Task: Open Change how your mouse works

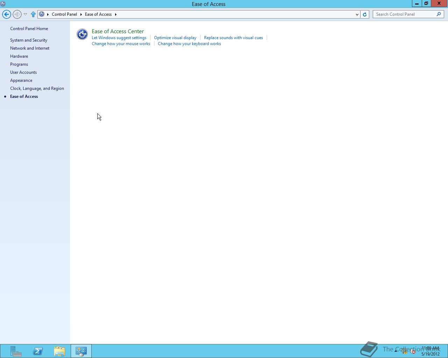Action: 121,44
